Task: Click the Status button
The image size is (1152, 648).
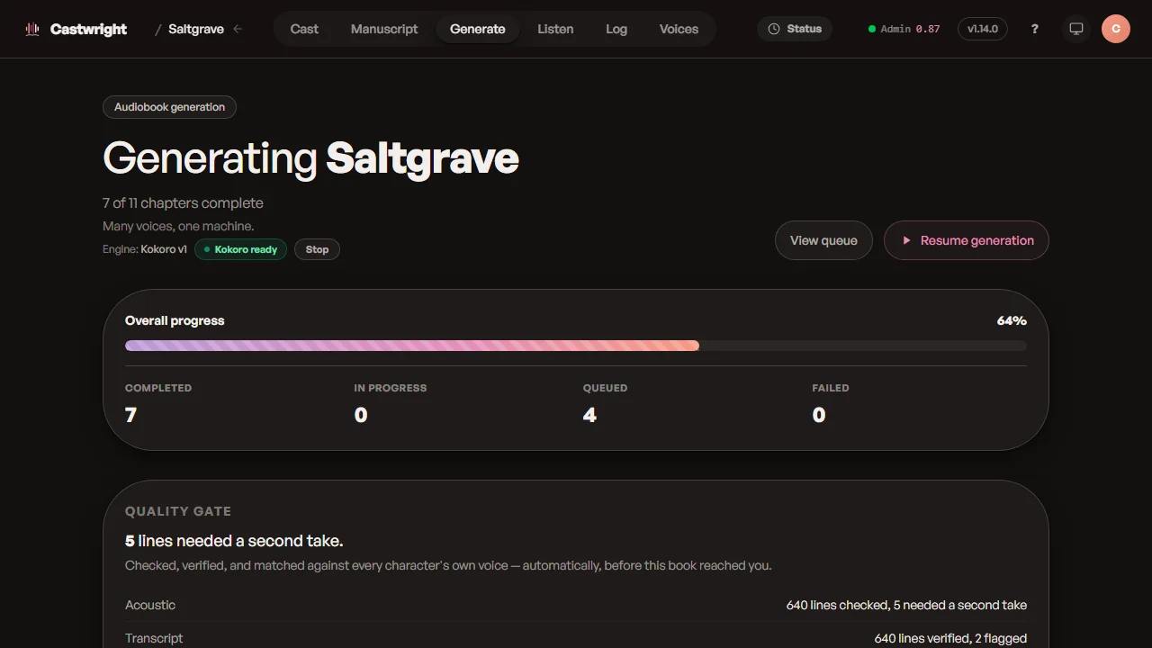Action: (795, 29)
